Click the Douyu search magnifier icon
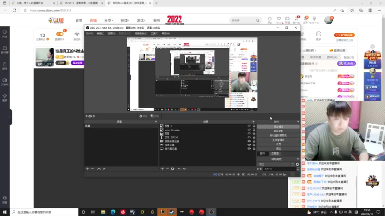 coord(257,20)
